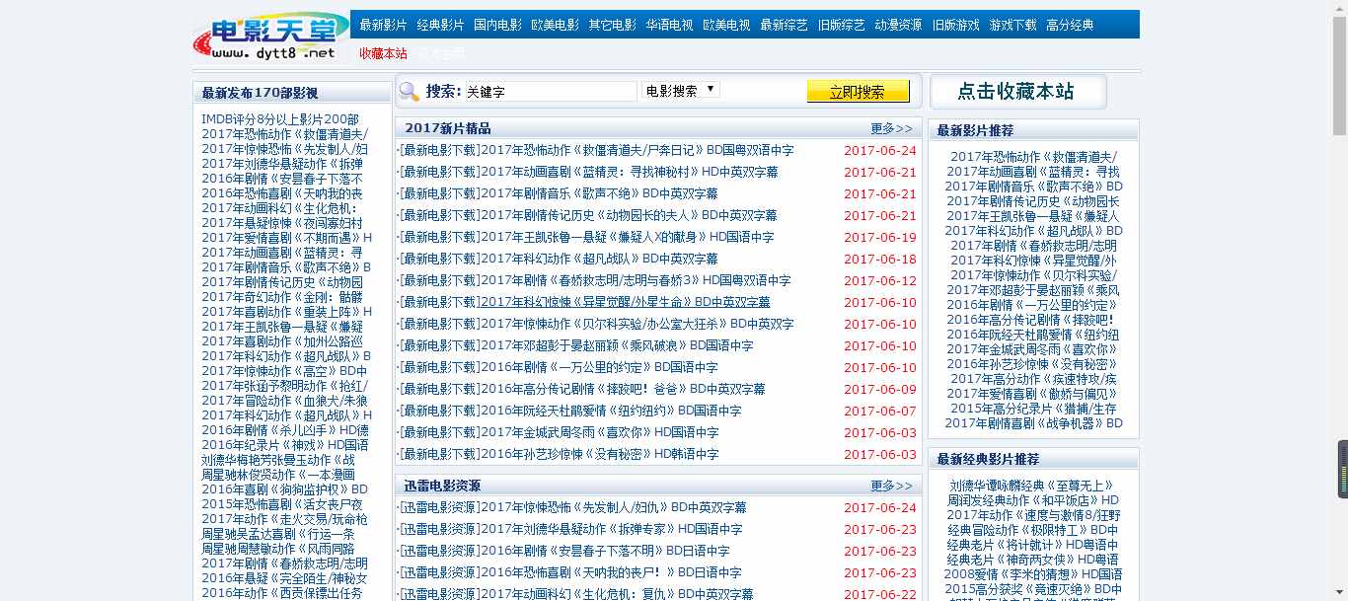Click the magnifying glass search icon
This screenshot has width=1348, height=601.
click(x=410, y=92)
